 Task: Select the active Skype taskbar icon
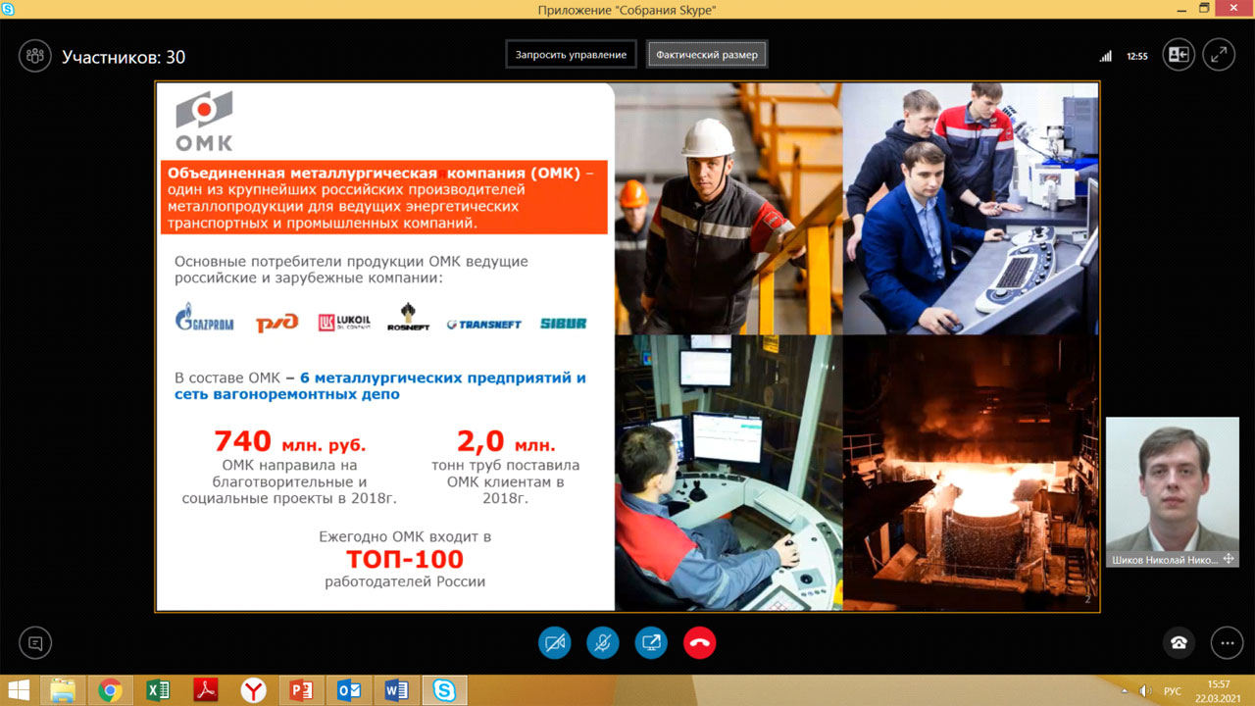444,690
